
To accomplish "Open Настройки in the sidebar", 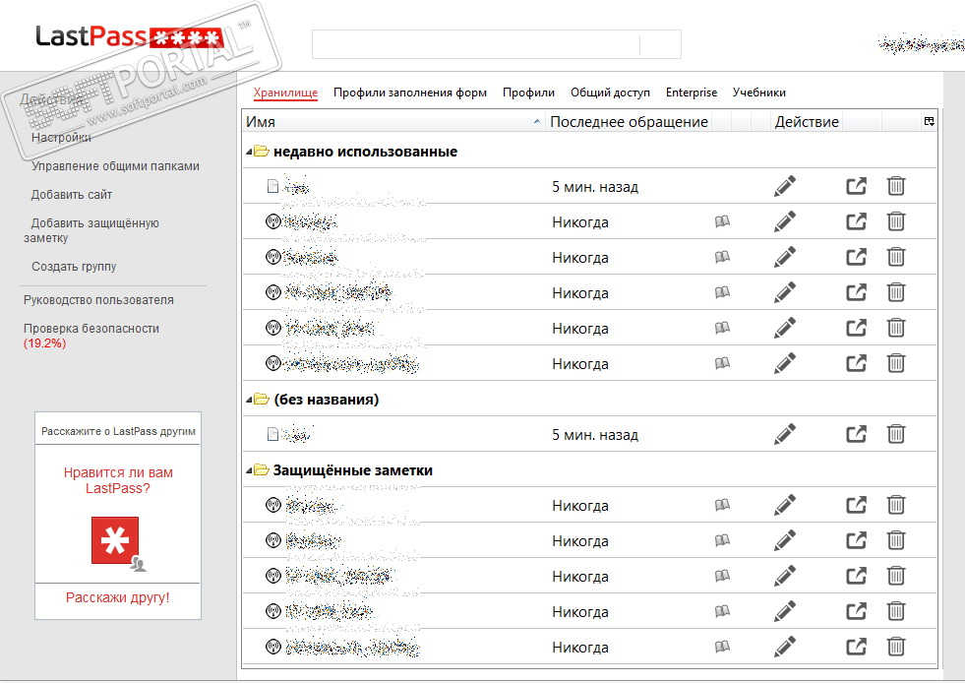I will click(61, 138).
